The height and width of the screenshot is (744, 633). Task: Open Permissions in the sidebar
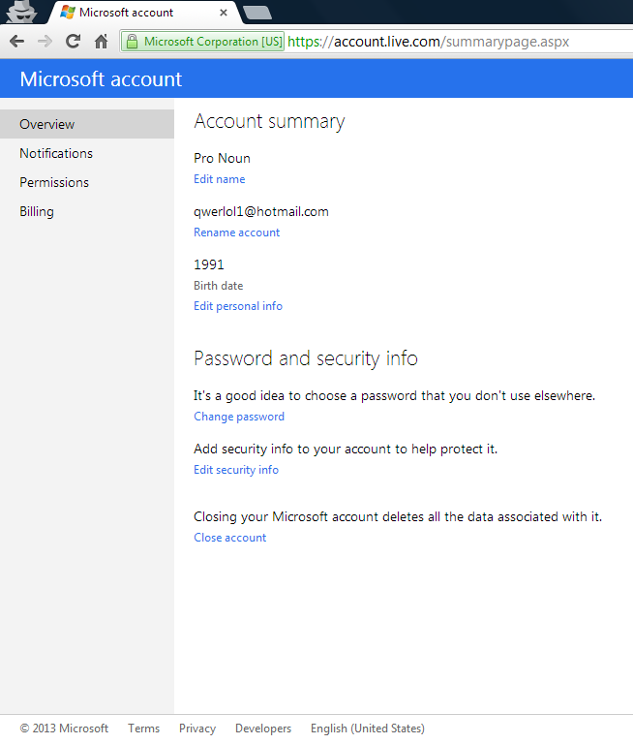pyautogui.click(x=54, y=182)
